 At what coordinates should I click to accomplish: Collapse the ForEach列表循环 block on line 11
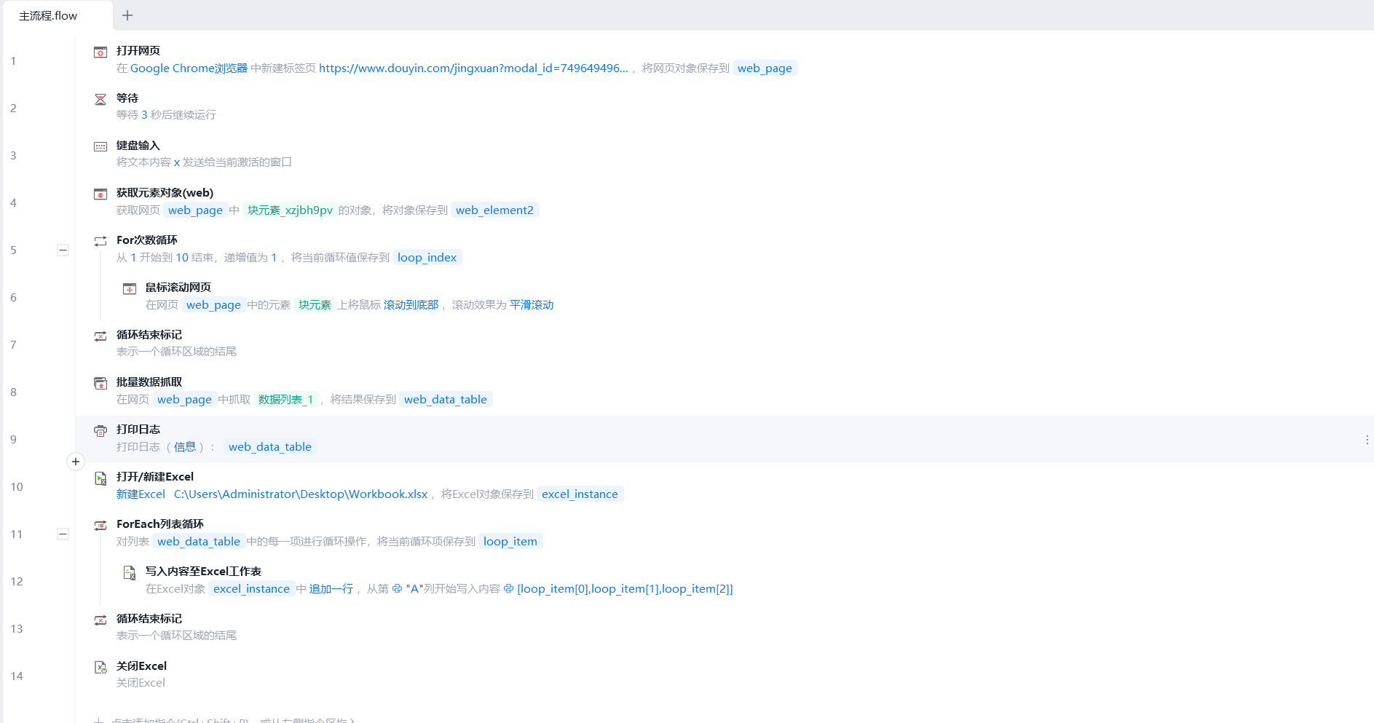pos(63,534)
